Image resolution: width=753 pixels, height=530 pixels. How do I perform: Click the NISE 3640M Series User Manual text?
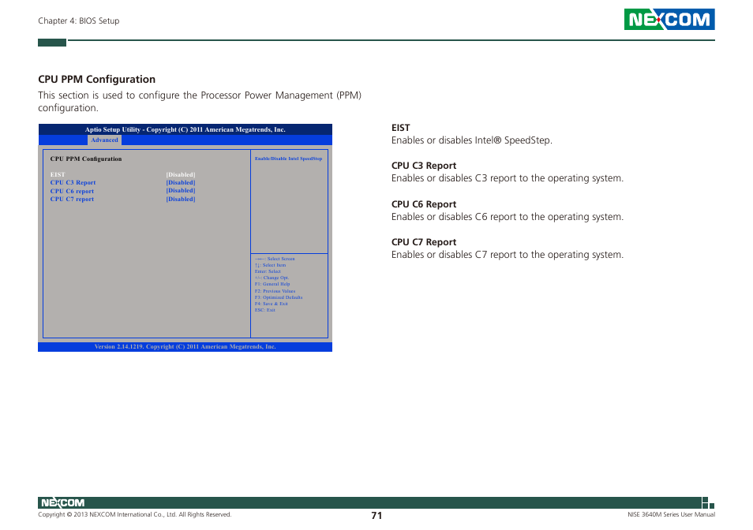click(671, 515)
